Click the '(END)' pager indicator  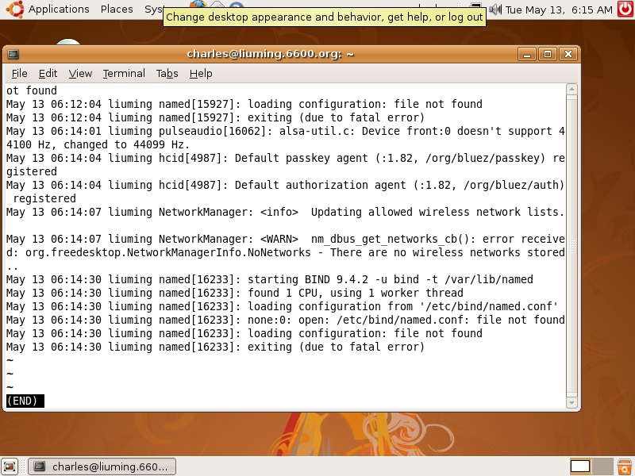click(25, 401)
